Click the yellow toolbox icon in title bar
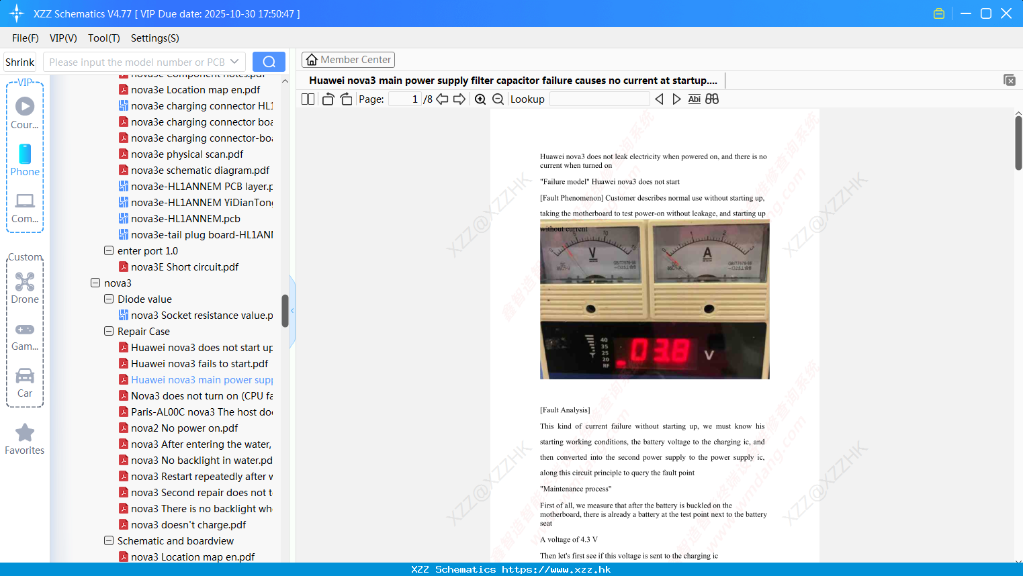Image resolution: width=1023 pixels, height=576 pixels. [x=939, y=13]
